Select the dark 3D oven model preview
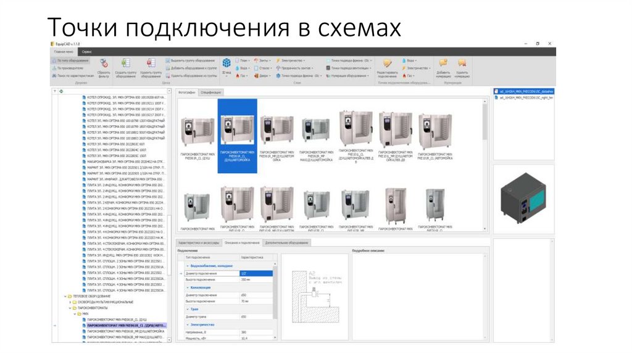The image size is (632, 354). click(x=523, y=198)
